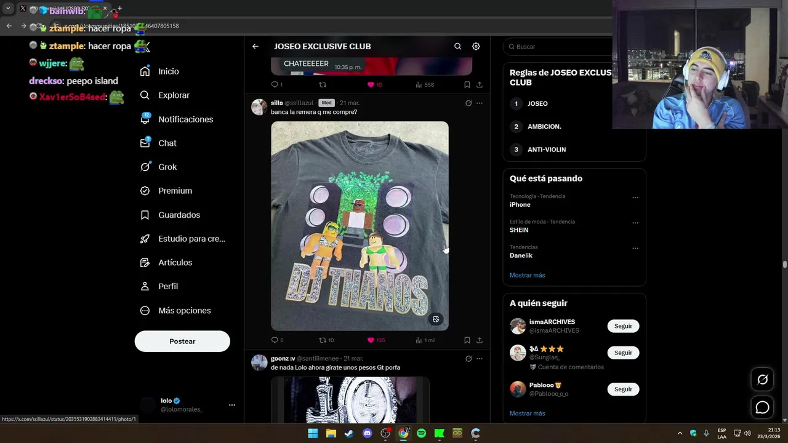
Task: Open the SHEIN trending topic
Action: [x=519, y=230]
